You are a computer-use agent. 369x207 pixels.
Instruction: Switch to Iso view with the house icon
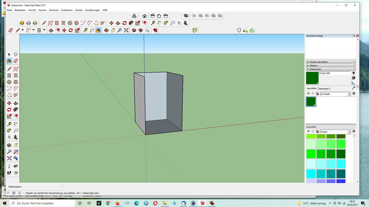tap(145, 16)
